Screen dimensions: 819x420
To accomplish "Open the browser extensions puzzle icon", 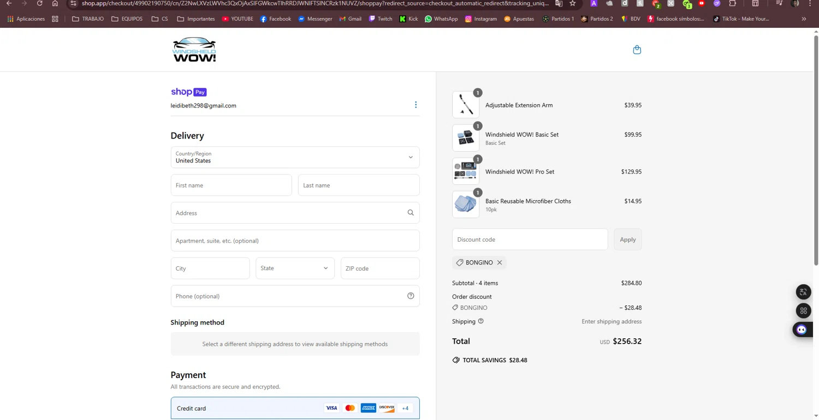I will click(733, 3).
